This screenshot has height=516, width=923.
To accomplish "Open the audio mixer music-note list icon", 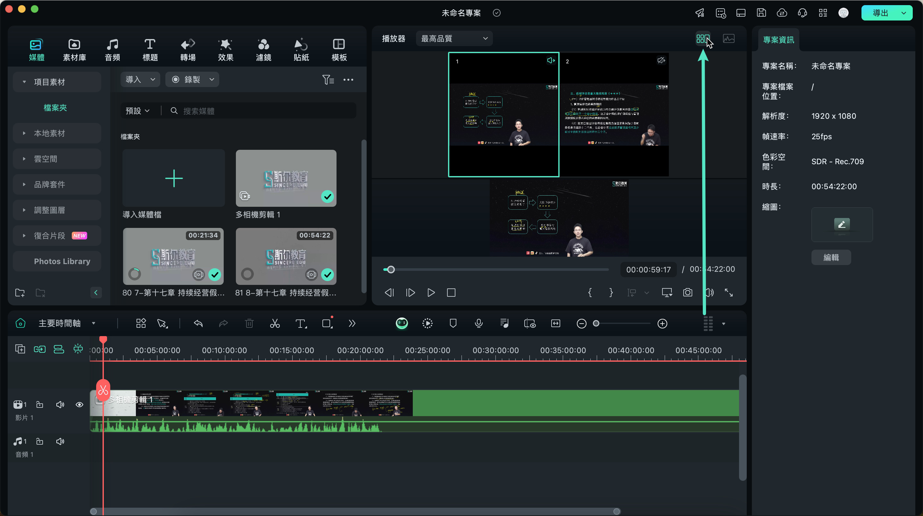I will tap(504, 324).
